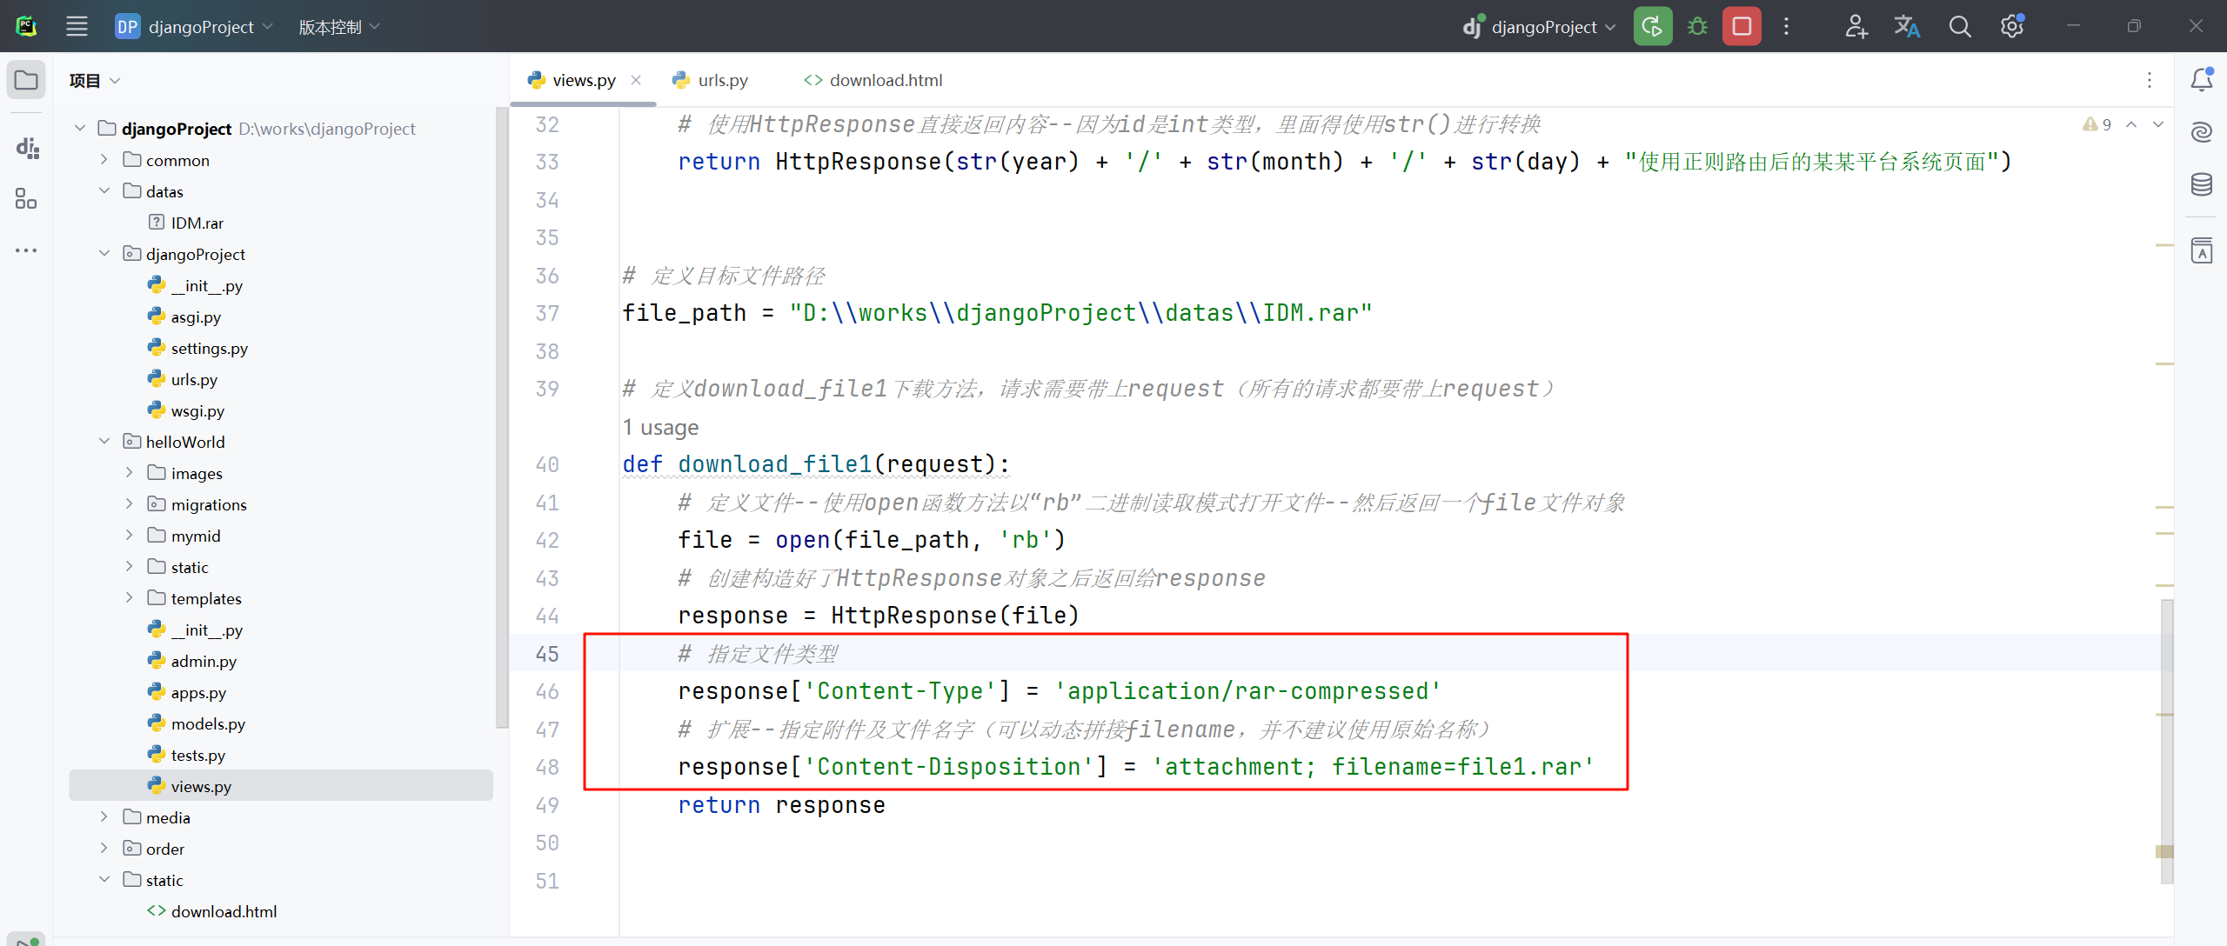Switch to the urls.py tab
2227x946 pixels.
pos(710,80)
